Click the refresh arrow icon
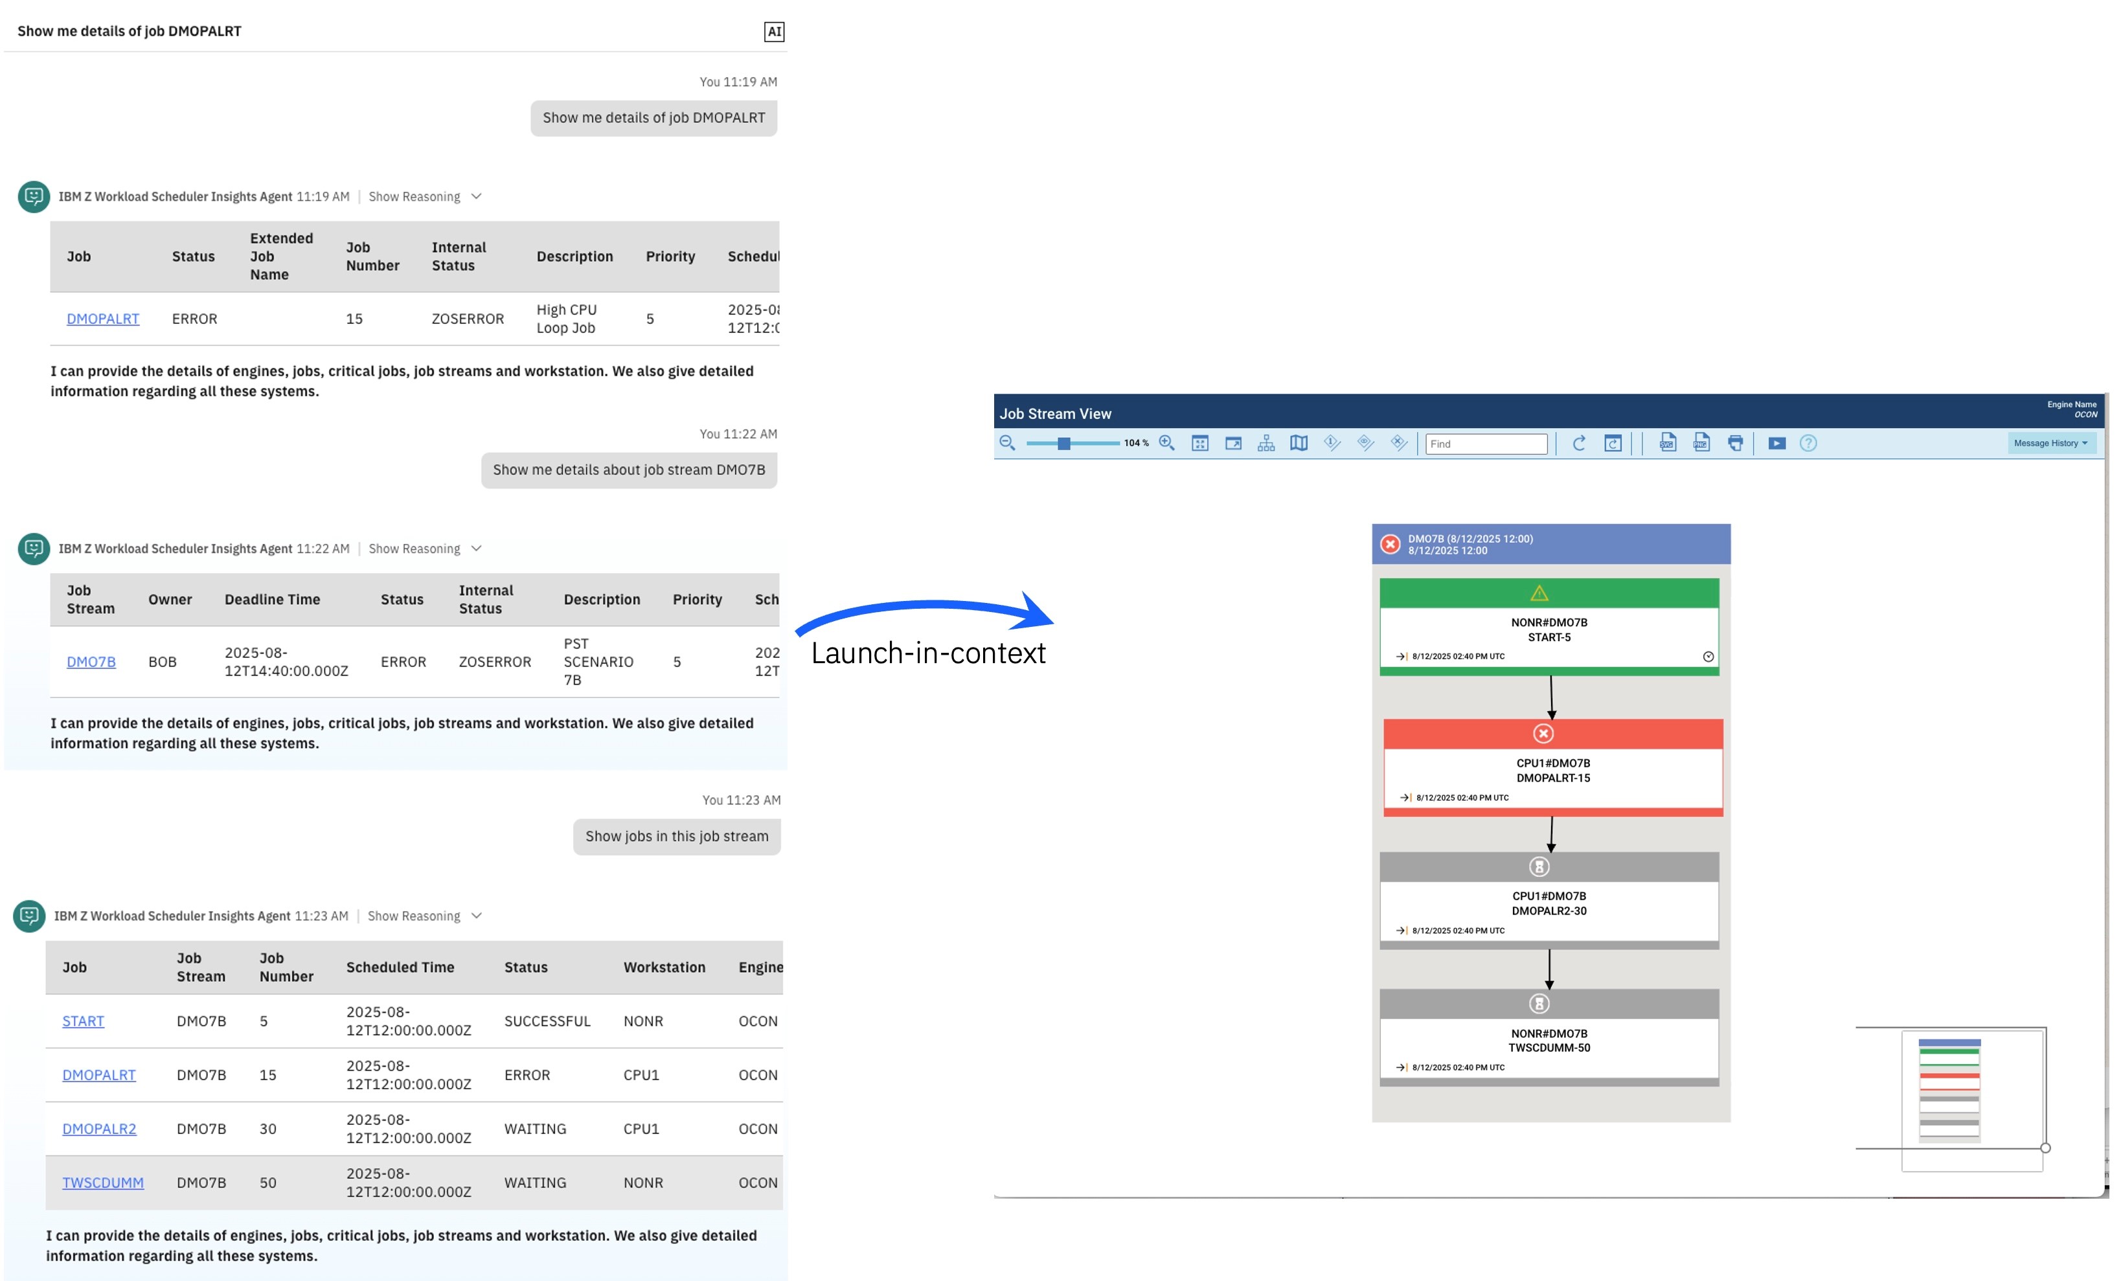 point(1578,443)
